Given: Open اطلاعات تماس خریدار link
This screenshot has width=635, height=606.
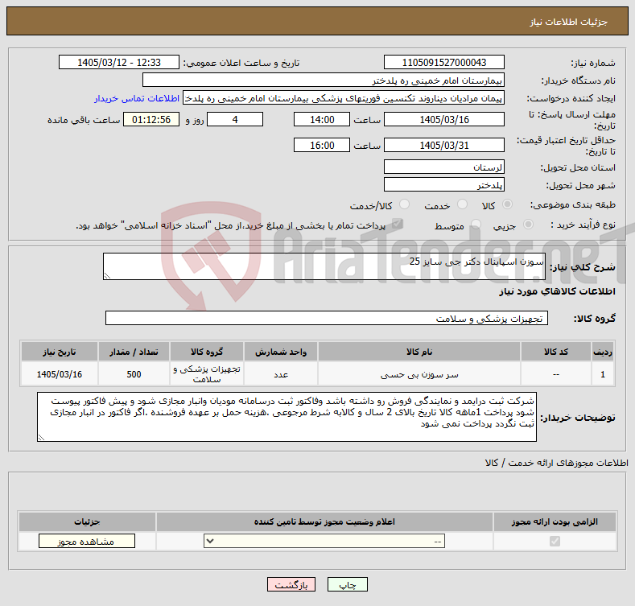Looking at the screenshot, I should 137,98.
